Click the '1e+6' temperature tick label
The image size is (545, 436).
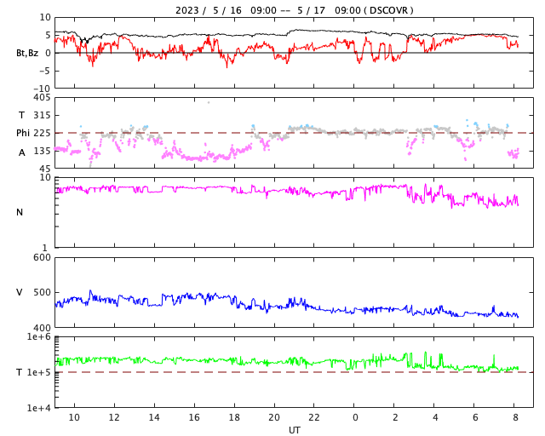(x=39, y=336)
